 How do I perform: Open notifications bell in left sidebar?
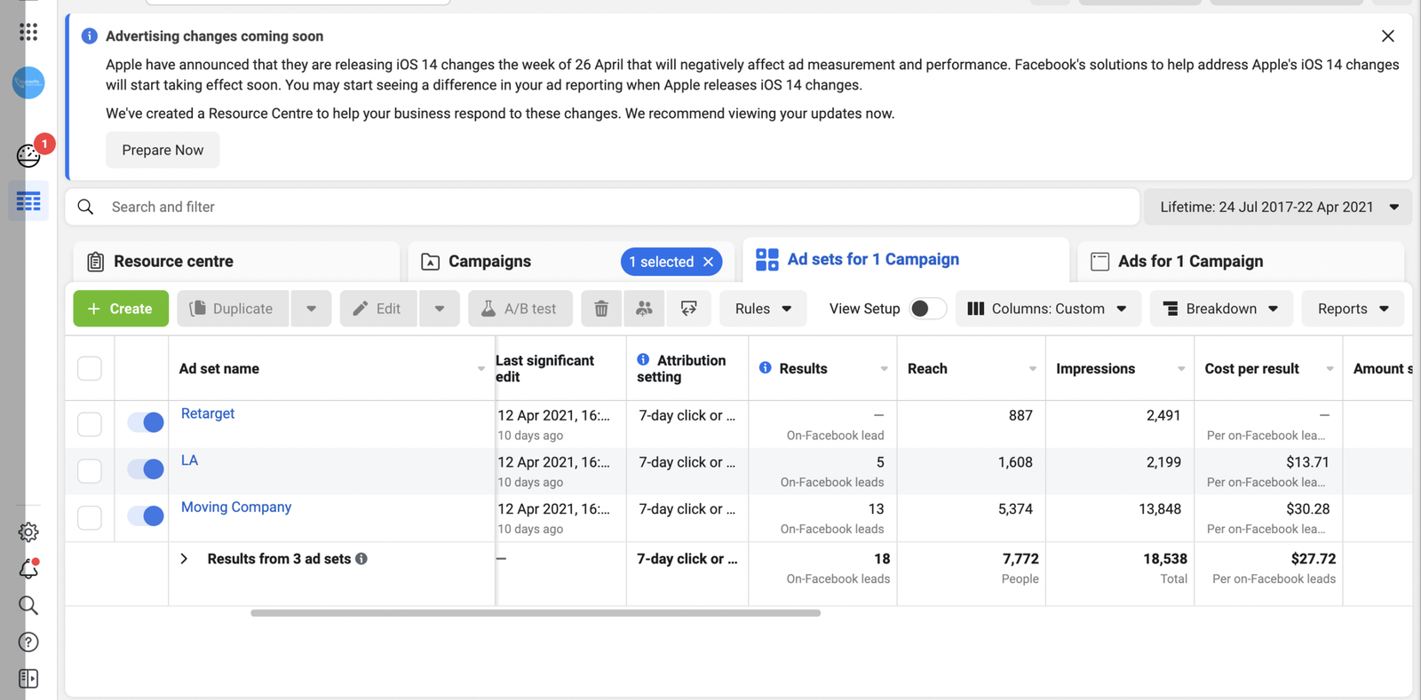tap(28, 570)
